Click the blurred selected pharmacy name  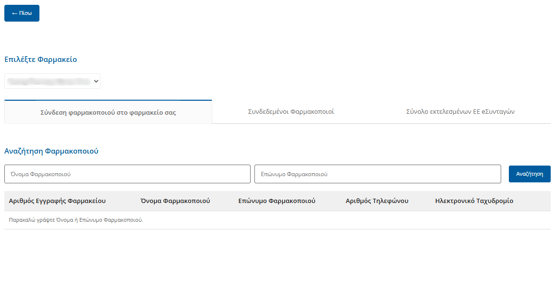(47, 82)
